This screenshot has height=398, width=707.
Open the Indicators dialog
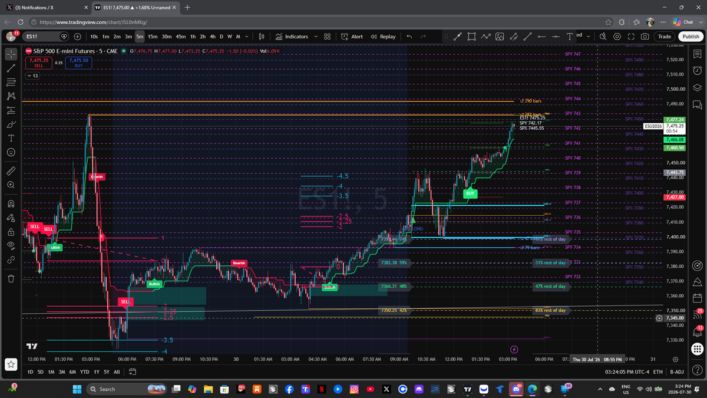coord(291,37)
